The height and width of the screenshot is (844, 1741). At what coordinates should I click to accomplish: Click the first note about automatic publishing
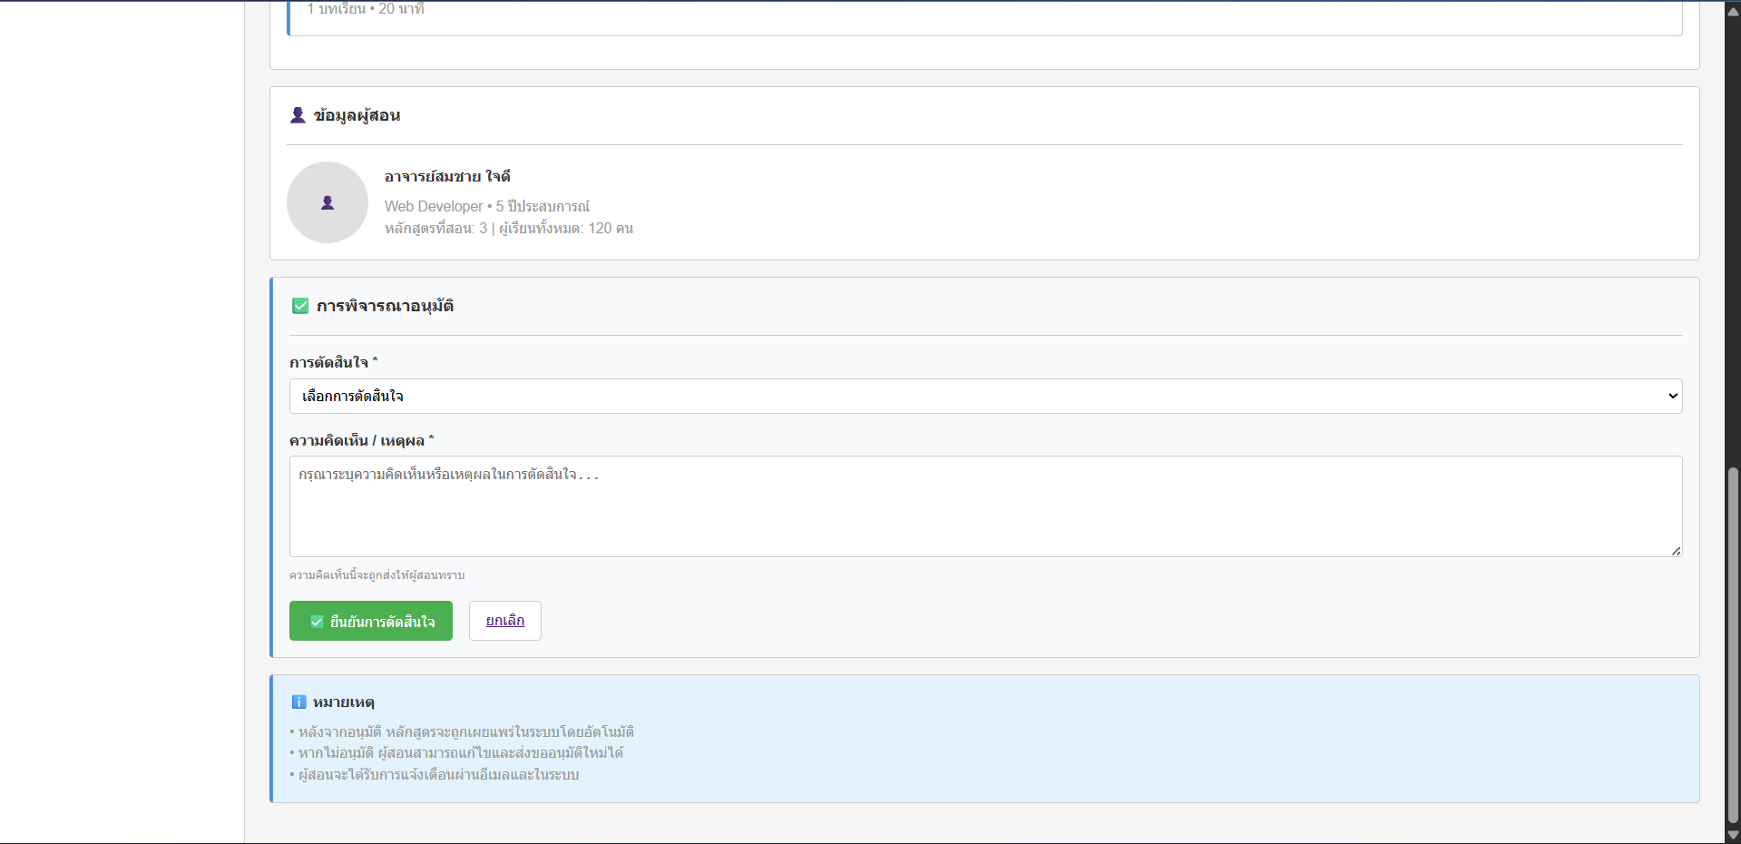click(x=465, y=731)
